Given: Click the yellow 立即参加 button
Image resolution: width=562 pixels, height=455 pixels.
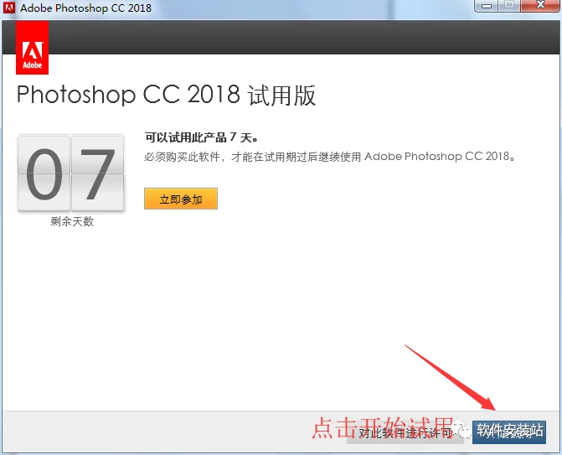Looking at the screenshot, I should pyautogui.click(x=181, y=199).
